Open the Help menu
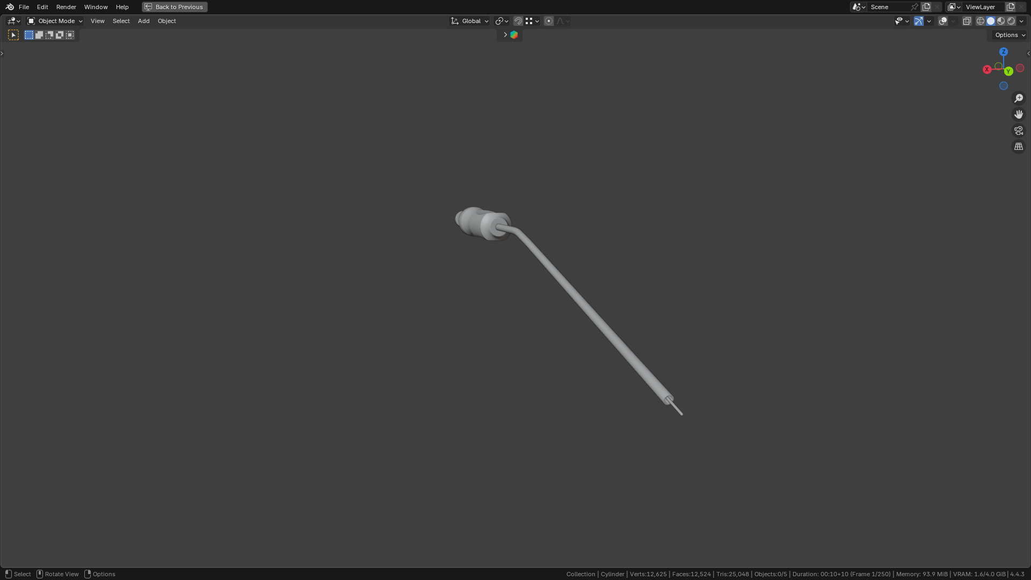Viewport: 1031px width, 580px height. [122, 7]
